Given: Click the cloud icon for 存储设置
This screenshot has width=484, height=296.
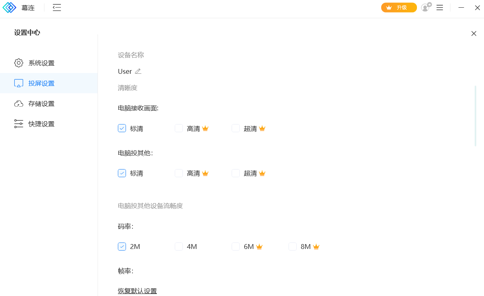Looking at the screenshot, I should [19, 103].
